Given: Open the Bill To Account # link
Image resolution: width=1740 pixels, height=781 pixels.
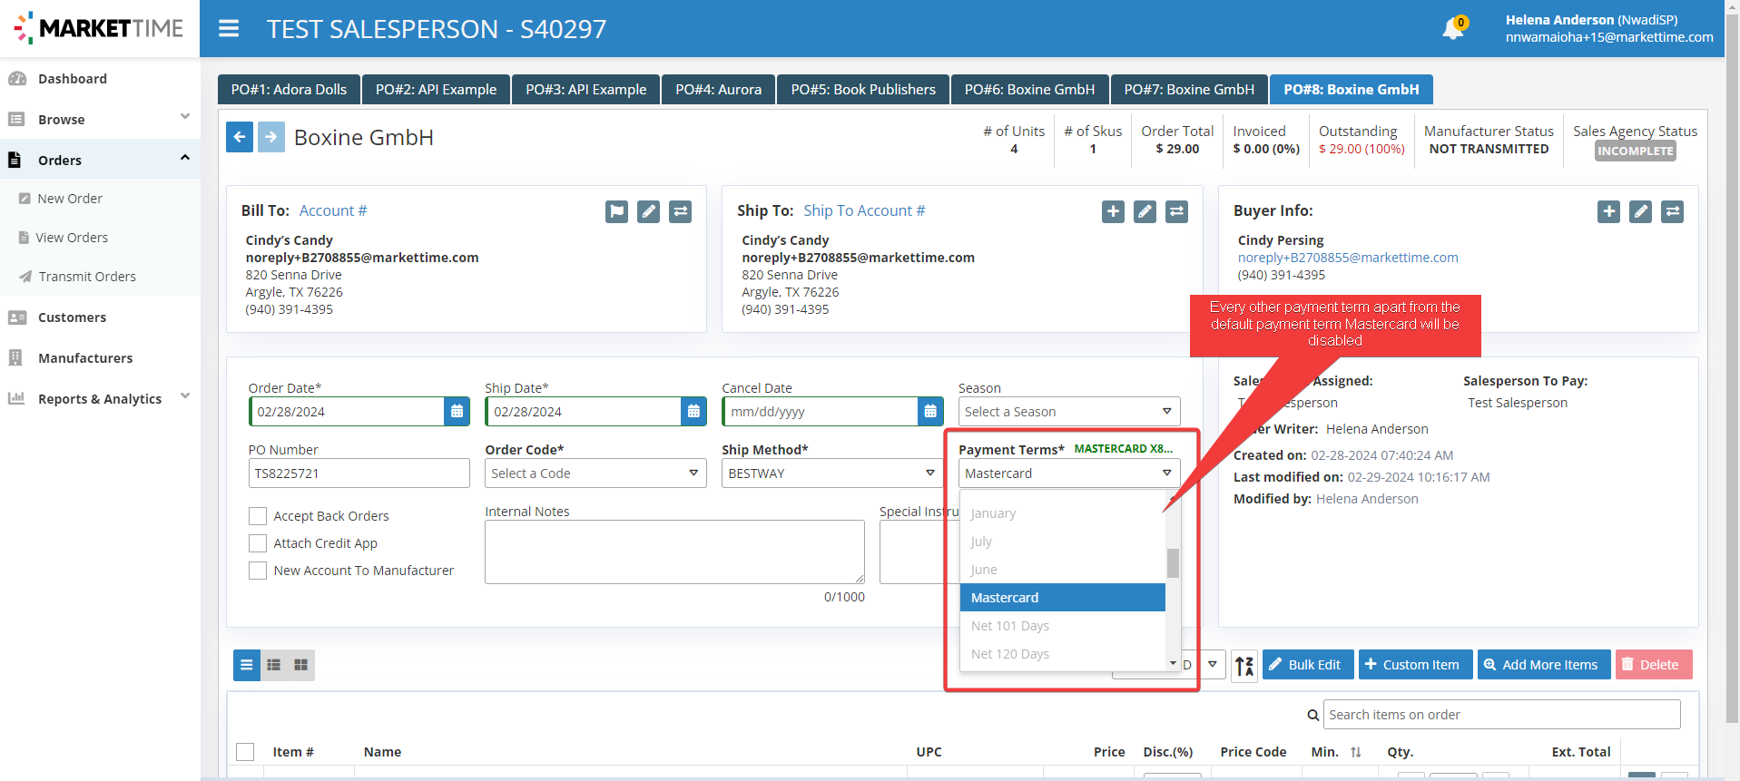Looking at the screenshot, I should [333, 210].
